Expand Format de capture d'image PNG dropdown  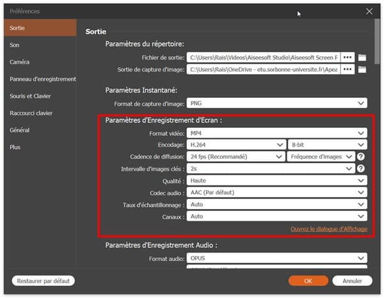coord(276,103)
